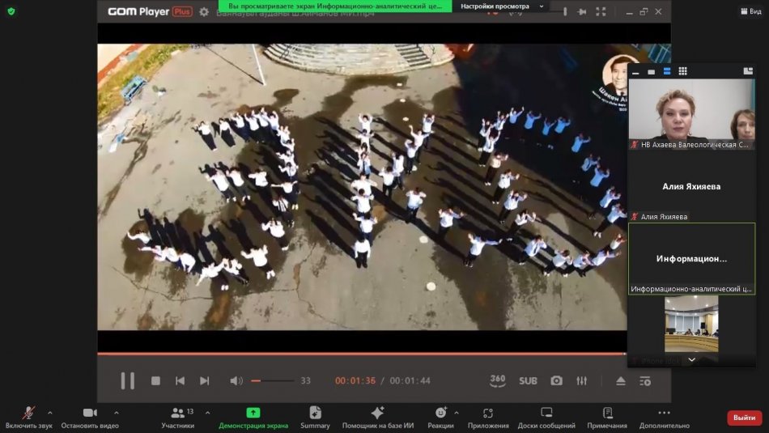
Task: Click the side-by-side layout icon in panel
Action: coord(748,71)
